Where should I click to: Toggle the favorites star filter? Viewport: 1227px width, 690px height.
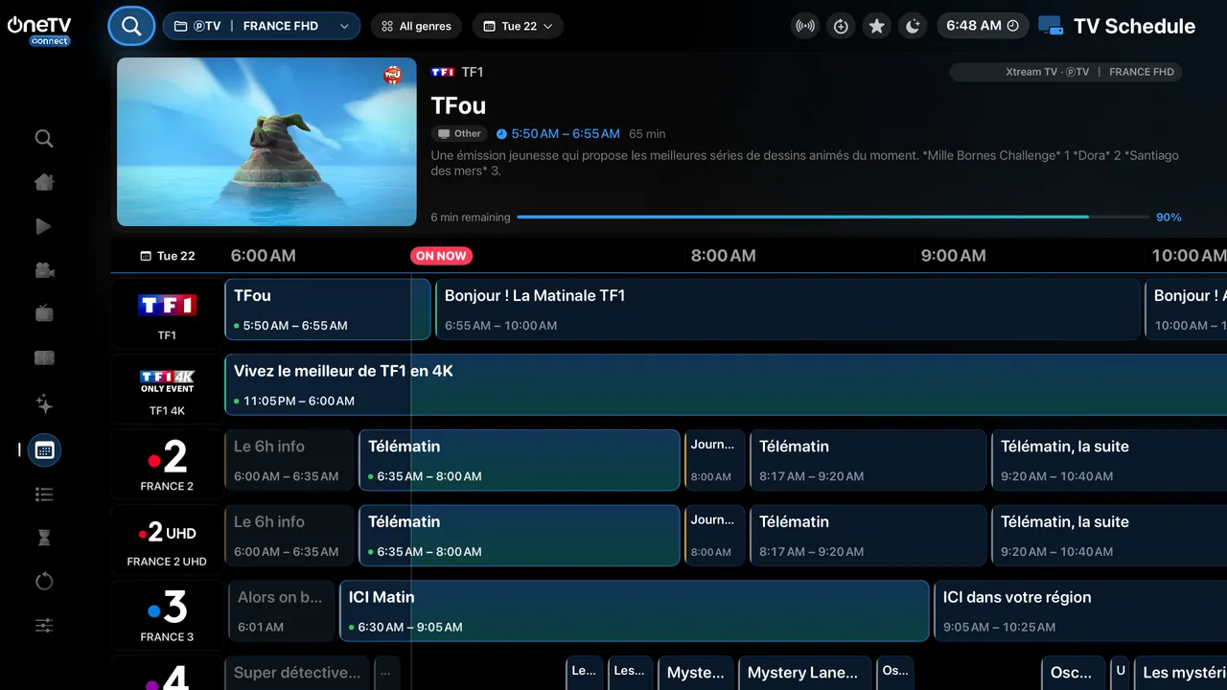tap(876, 26)
